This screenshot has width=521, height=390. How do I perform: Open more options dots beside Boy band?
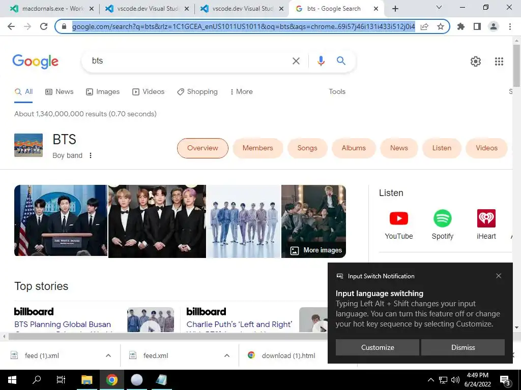(91, 155)
